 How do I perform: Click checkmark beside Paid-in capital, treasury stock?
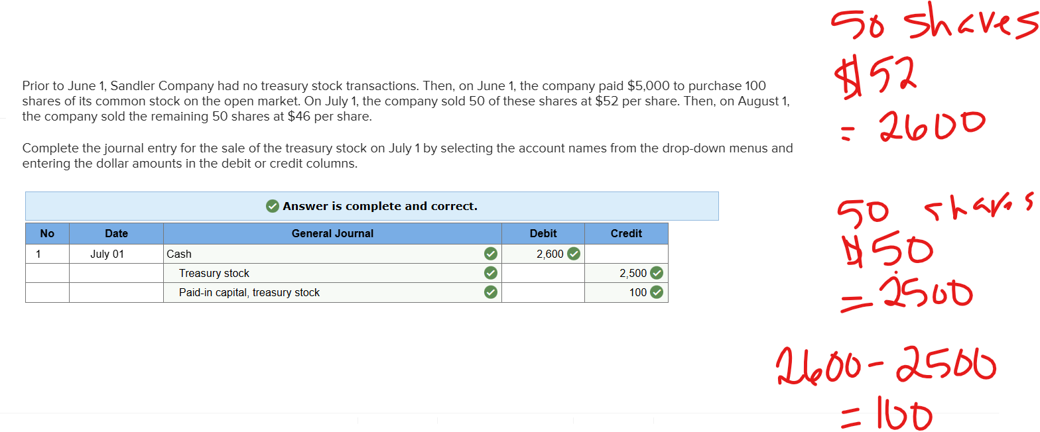pos(490,292)
